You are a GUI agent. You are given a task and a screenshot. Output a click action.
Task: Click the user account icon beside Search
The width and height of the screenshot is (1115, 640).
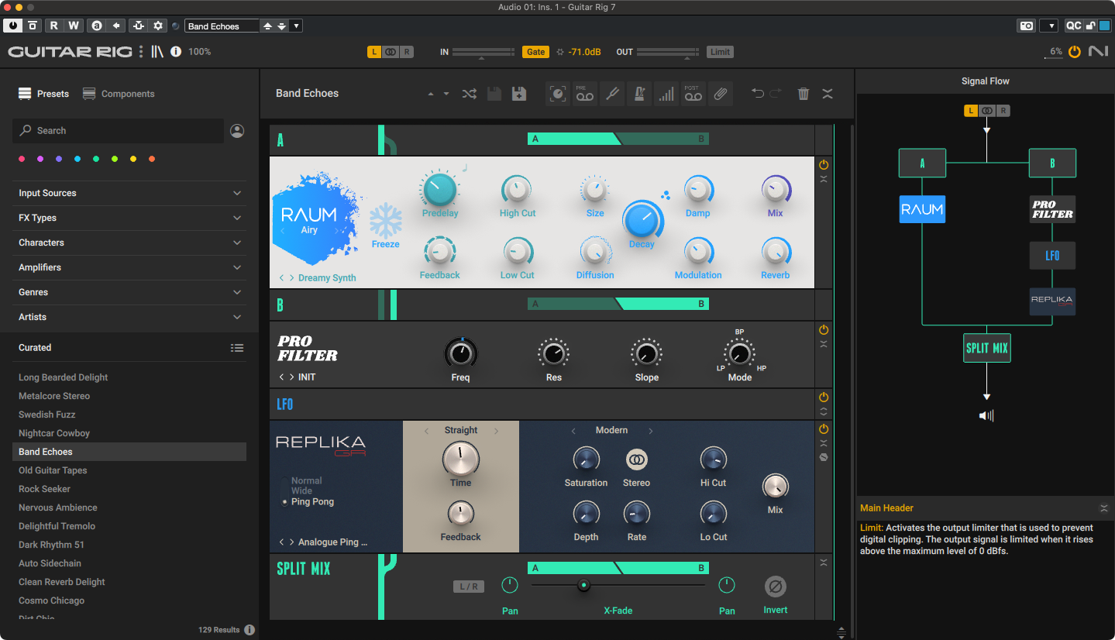tap(237, 131)
